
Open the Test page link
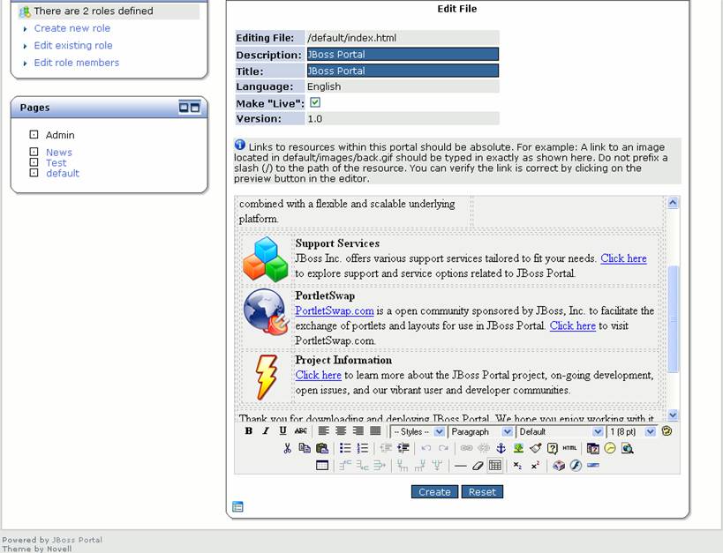point(56,162)
